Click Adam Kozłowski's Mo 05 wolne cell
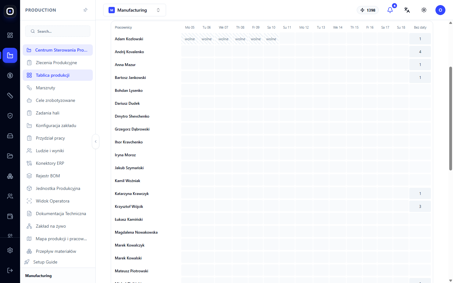The height and width of the screenshot is (283, 453). [x=190, y=39]
